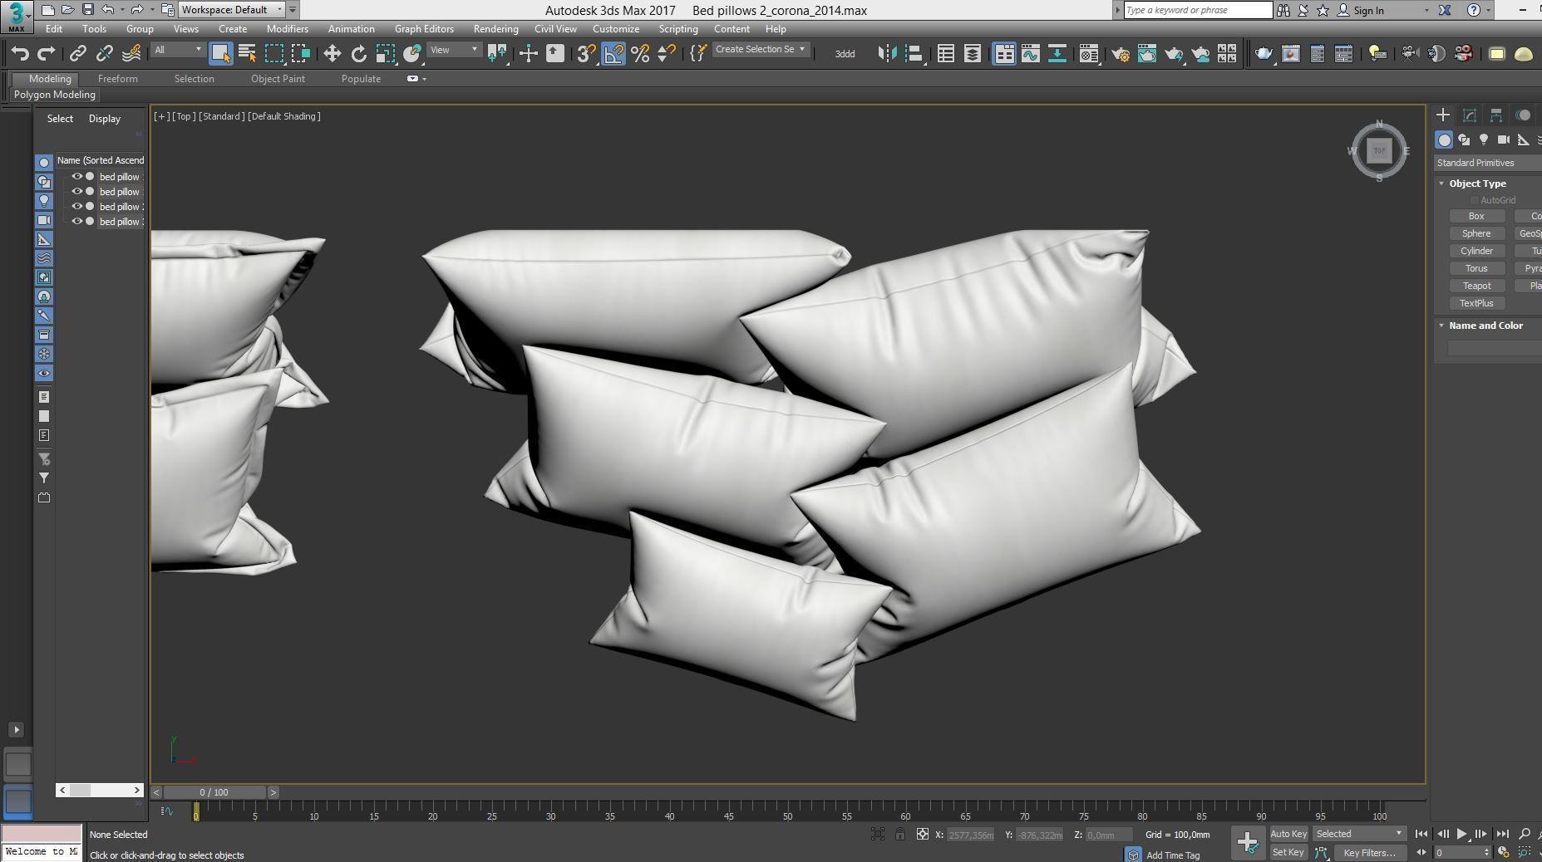The height and width of the screenshot is (862, 1542).
Task: Select the Geometry category icon
Action: point(1444,140)
